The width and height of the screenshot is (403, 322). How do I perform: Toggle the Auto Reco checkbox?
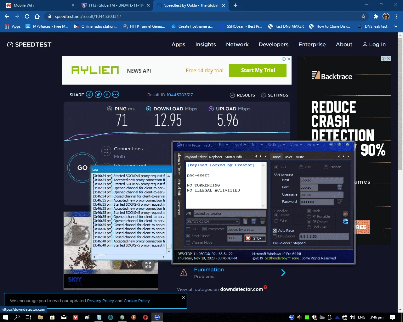pyautogui.click(x=275, y=230)
